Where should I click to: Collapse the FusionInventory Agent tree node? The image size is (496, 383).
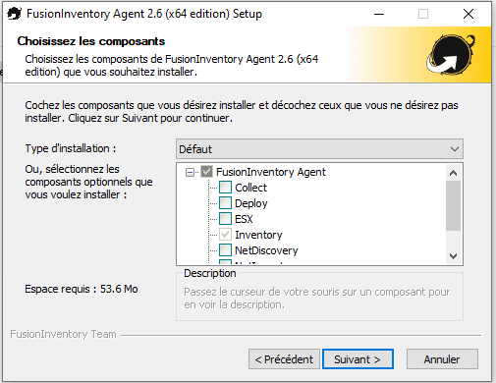[190, 172]
